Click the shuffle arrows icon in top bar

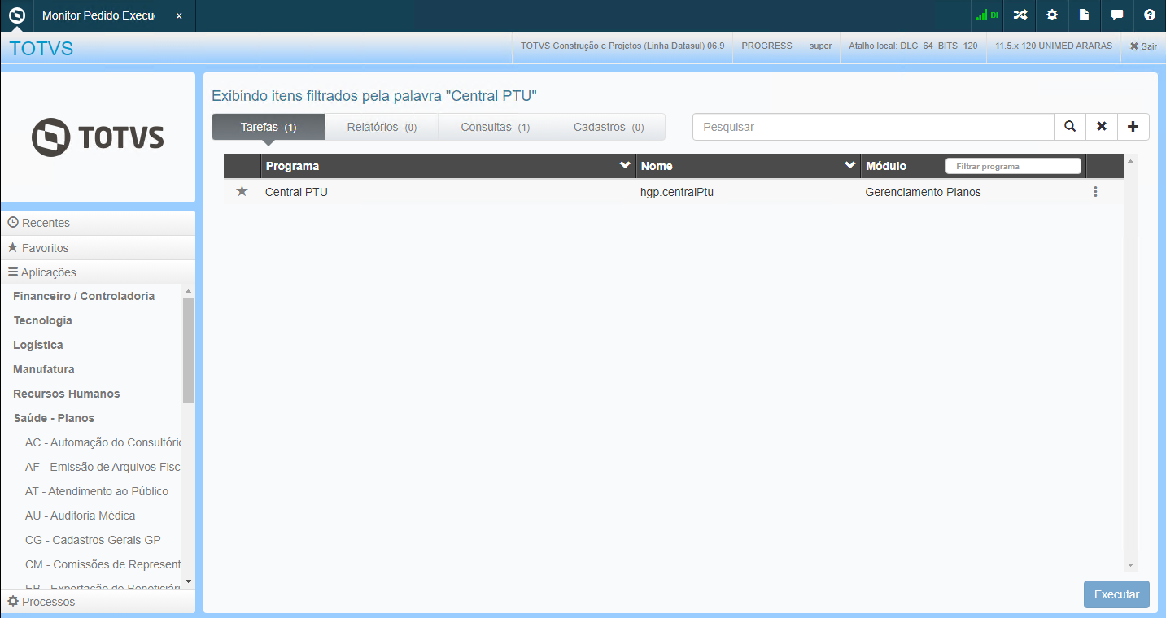[x=1020, y=15]
